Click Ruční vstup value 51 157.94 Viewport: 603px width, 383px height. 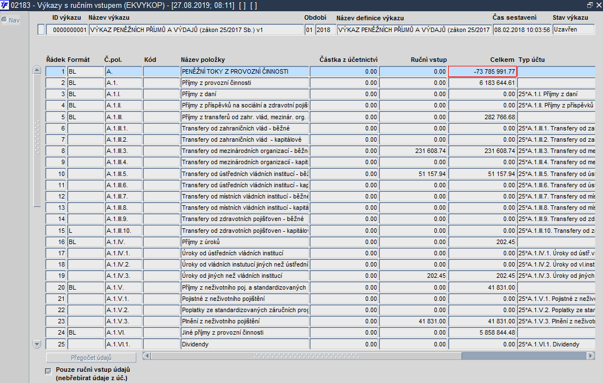click(413, 174)
